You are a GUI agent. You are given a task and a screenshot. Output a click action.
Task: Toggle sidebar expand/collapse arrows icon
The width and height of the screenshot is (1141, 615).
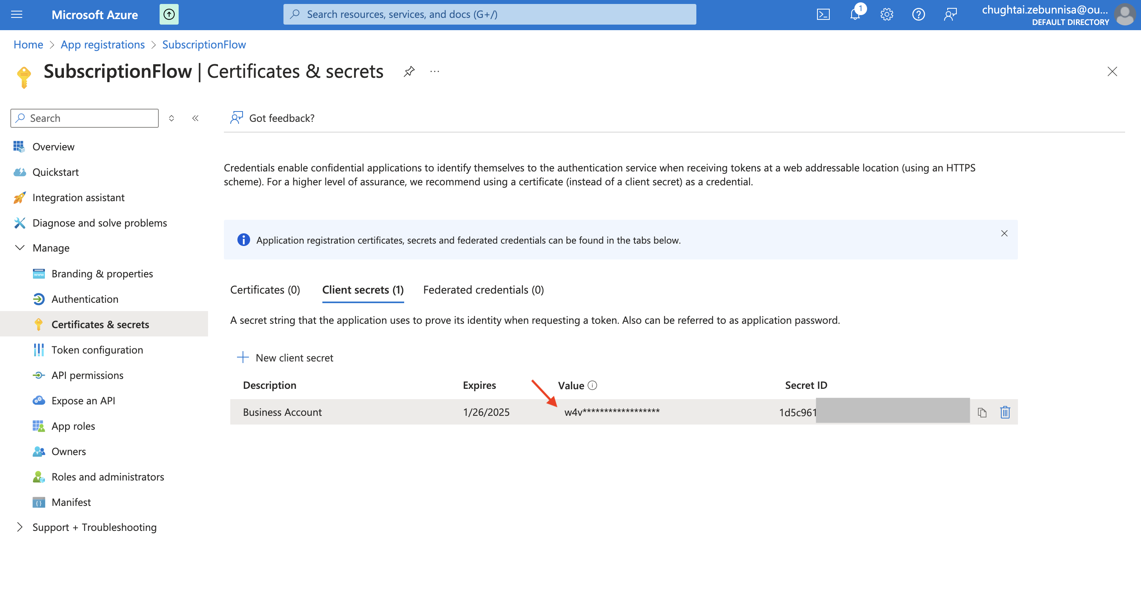pos(172,118)
